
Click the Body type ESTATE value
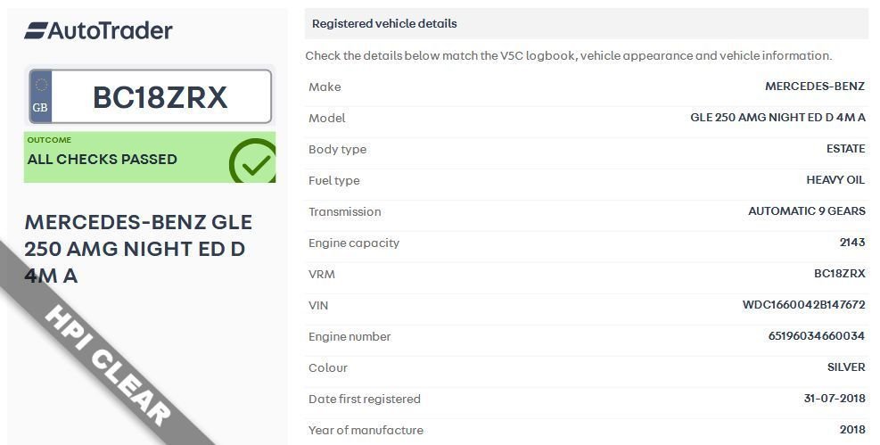[x=845, y=149]
